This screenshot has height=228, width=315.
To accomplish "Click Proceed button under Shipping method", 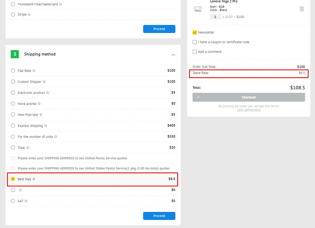I will [x=159, y=216].
